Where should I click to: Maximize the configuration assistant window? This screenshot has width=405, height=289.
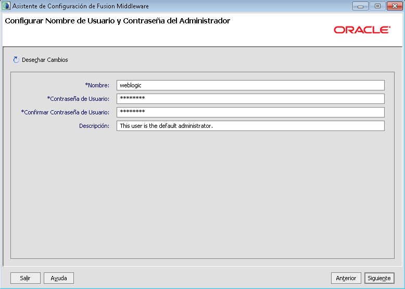click(377, 6)
